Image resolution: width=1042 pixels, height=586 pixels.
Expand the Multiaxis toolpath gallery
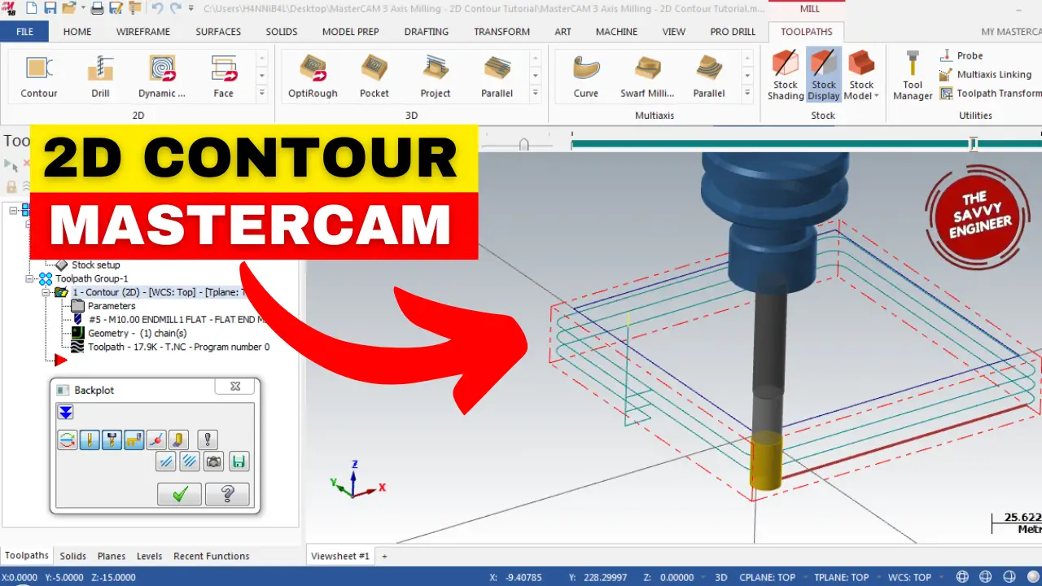point(747,94)
